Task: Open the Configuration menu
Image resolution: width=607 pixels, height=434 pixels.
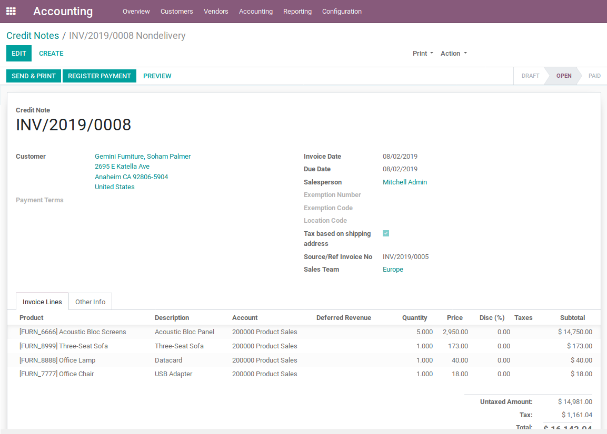Action: coord(342,12)
